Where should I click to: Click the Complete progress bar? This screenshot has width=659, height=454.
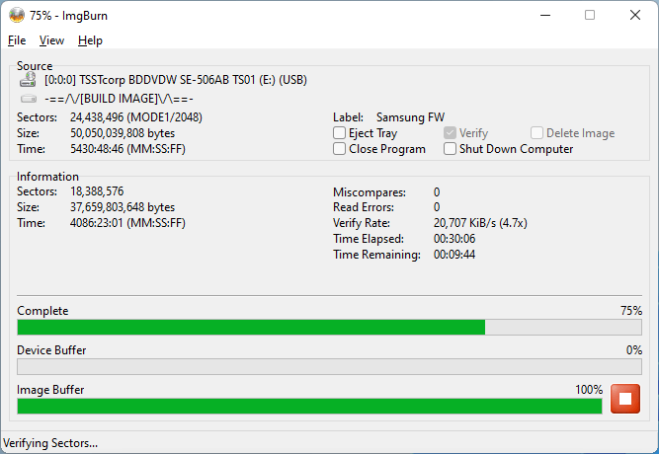pyautogui.click(x=329, y=328)
